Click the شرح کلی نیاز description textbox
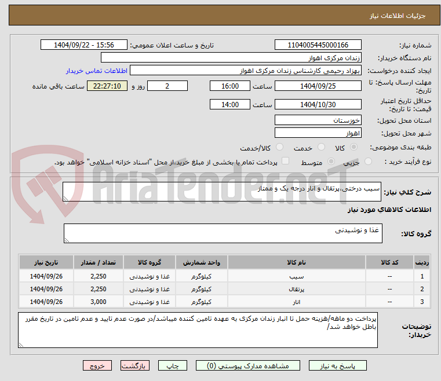 222,192
